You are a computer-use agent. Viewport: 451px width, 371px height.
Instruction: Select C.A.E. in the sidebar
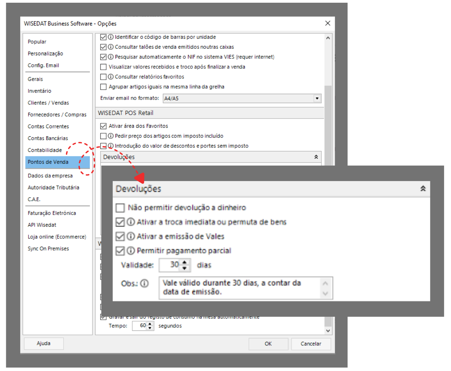click(34, 199)
